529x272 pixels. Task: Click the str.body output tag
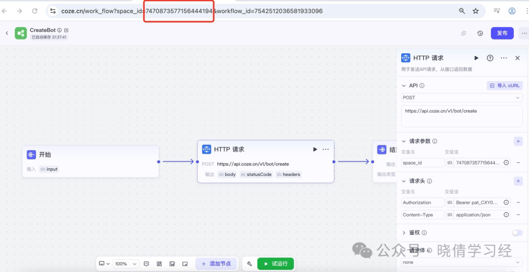[x=227, y=175]
